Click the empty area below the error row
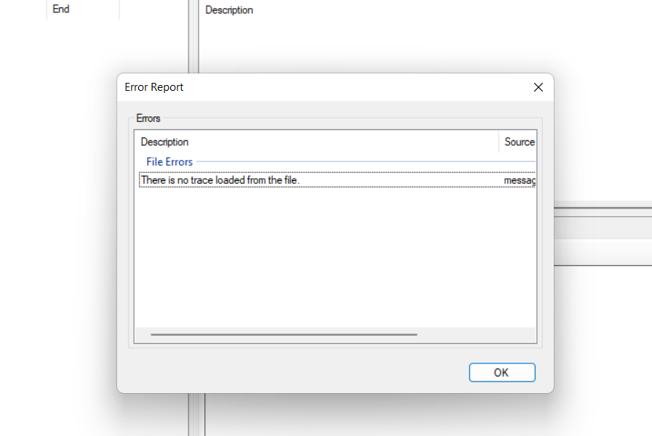This screenshot has height=436, width=652. (335, 254)
